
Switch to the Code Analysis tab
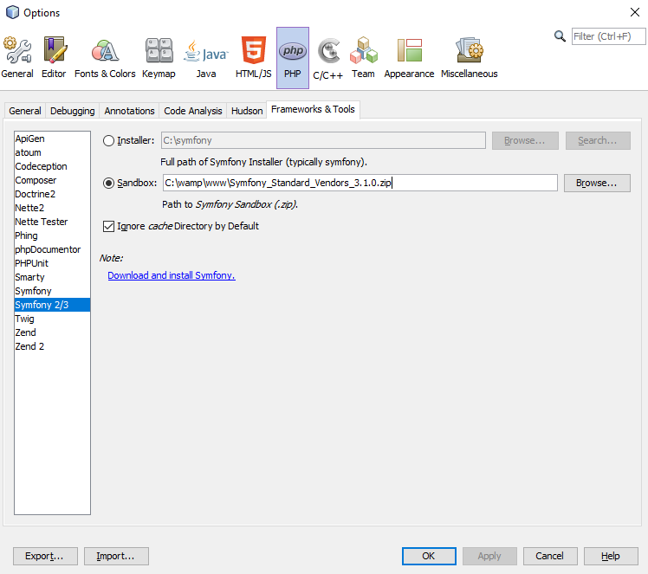click(193, 111)
